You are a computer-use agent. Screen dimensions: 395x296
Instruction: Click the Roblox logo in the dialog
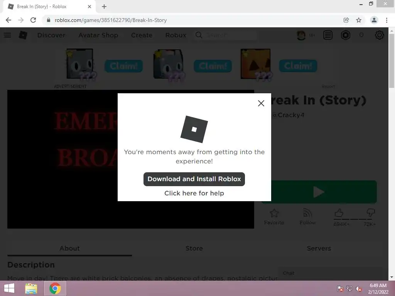pos(194,129)
